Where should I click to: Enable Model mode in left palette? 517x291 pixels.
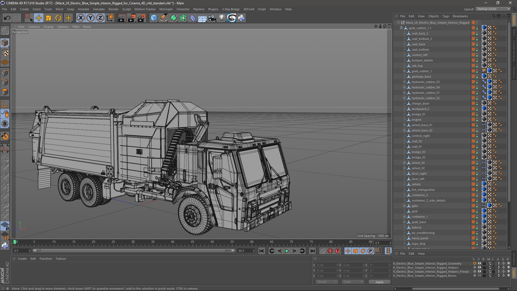(5, 43)
